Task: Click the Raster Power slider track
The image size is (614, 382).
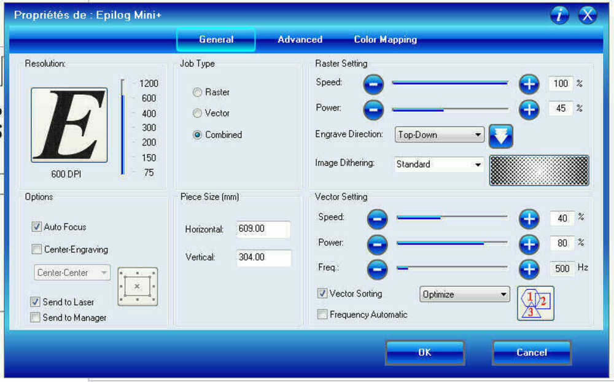Action: [x=450, y=110]
